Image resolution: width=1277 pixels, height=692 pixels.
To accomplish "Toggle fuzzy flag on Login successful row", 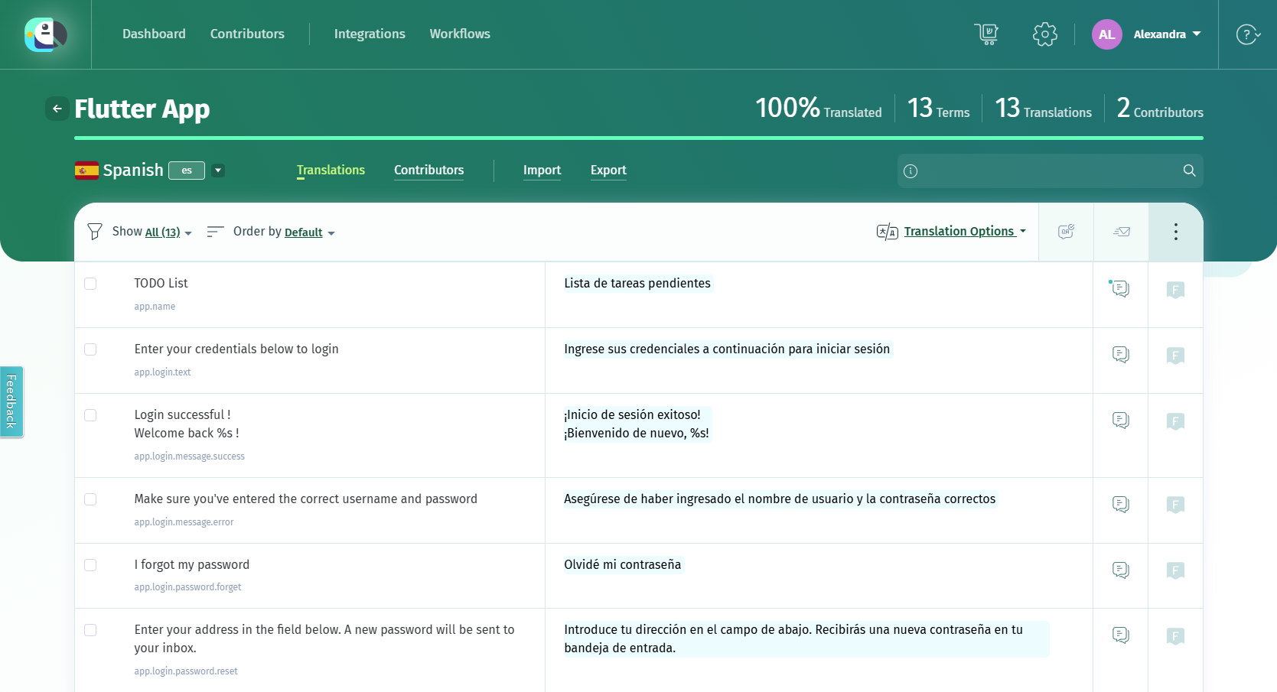I will pyautogui.click(x=1176, y=421).
